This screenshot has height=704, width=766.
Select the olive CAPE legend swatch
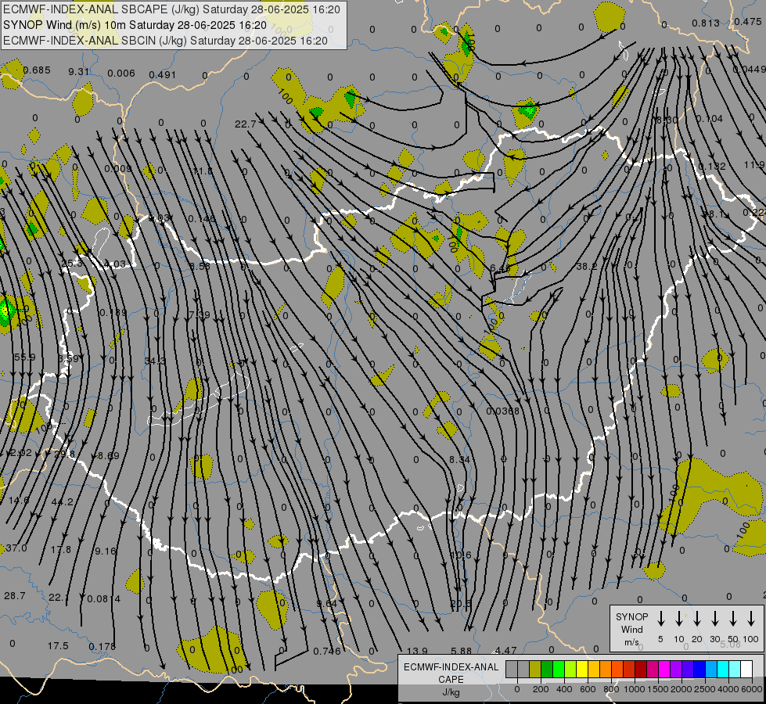(x=535, y=670)
